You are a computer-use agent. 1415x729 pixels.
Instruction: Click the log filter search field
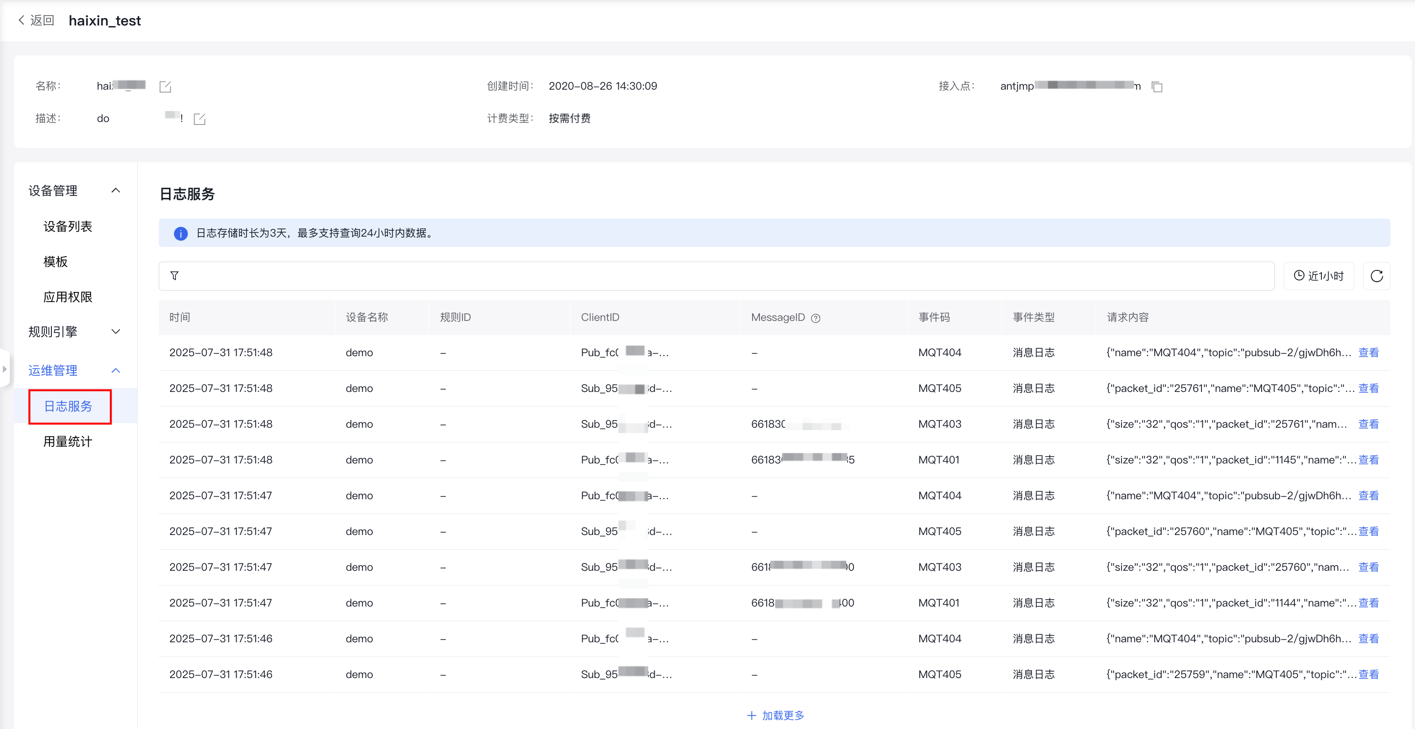tap(714, 276)
